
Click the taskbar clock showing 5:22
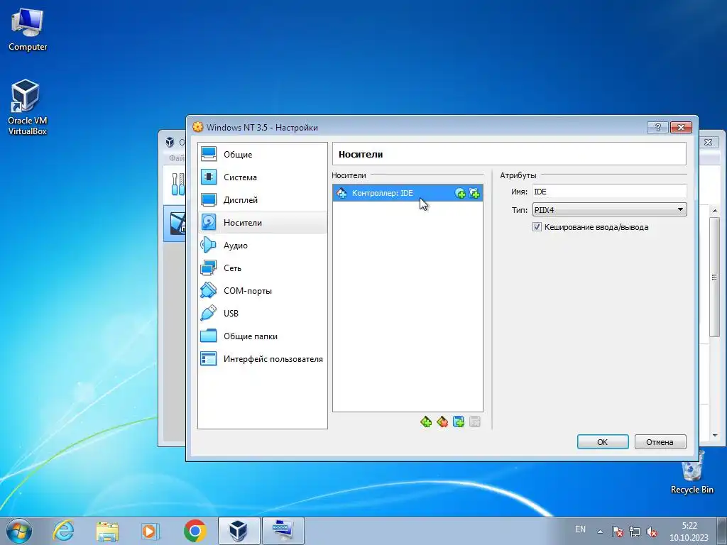pos(689,532)
